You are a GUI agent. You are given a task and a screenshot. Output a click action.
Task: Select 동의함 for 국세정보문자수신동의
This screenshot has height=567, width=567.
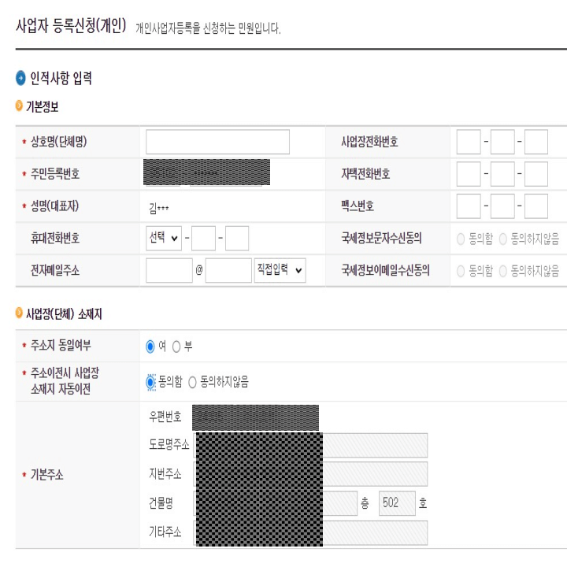tap(461, 239)
